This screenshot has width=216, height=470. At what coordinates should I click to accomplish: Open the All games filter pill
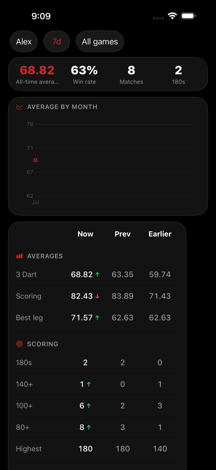coord(100,42)
